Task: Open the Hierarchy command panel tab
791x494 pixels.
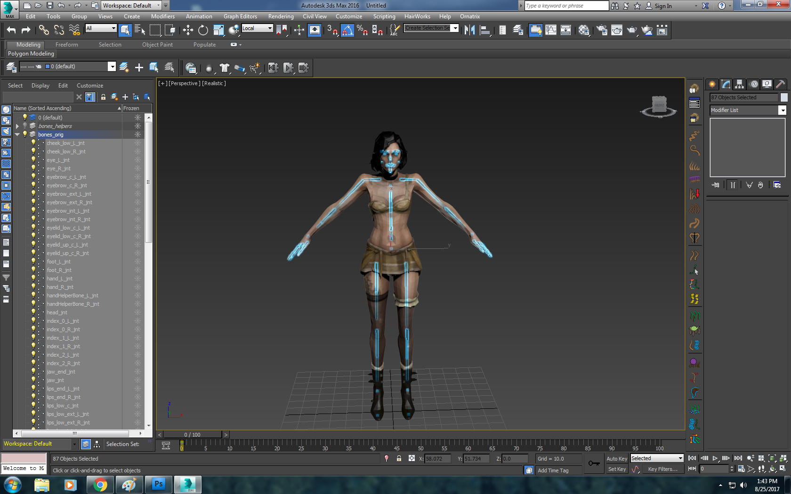Action: coord(739,84)
